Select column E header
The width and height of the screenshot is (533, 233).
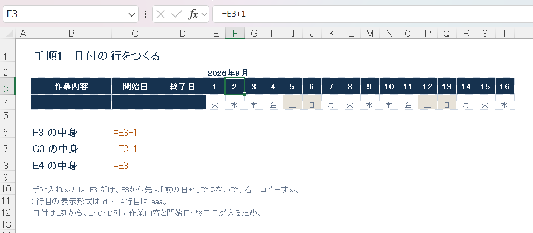point(215,34)
